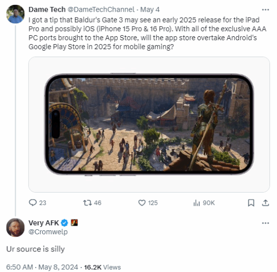Open more options on Dame Tech tweet
Viewport: 277px width, 272px height.
coord(265,10)
